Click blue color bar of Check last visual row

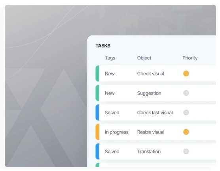click(97, 112)
